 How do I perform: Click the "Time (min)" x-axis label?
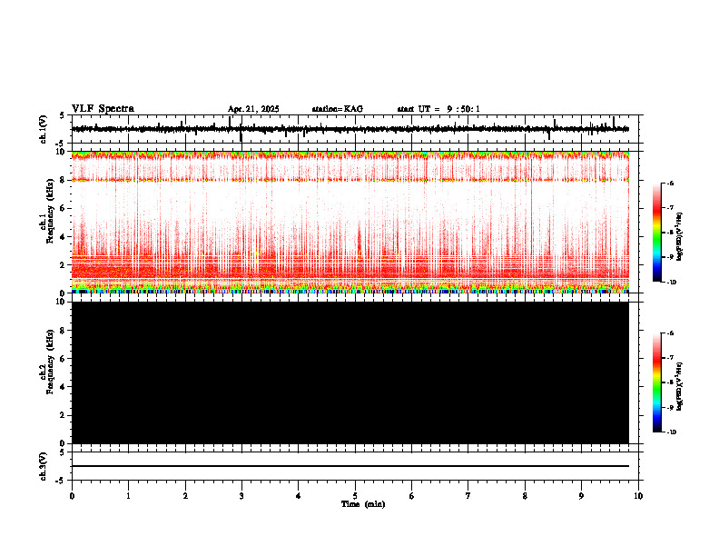click(363, 504)
